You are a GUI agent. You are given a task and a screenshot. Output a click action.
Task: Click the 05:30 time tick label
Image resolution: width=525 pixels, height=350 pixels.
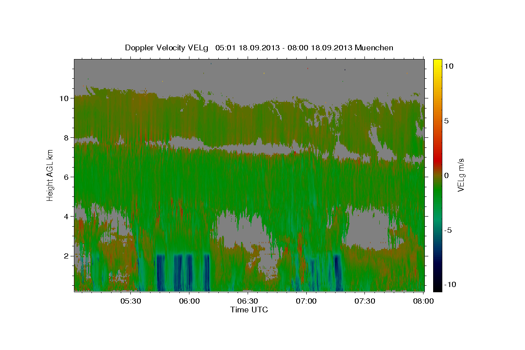(131, 301)
